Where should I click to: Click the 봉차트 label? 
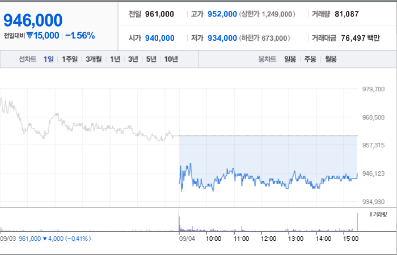tap(267, 59)
